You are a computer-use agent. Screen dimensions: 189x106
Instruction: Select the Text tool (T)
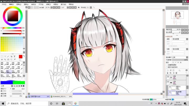point(14,56)
